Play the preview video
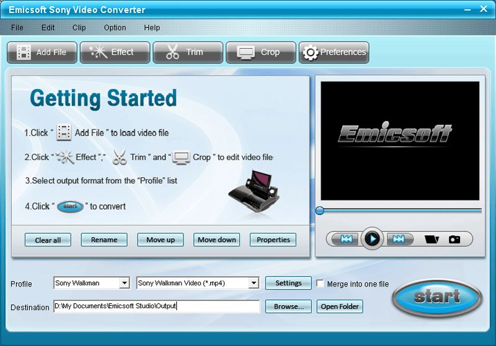This screenshot has width=496, height=346. click(373, 239)
